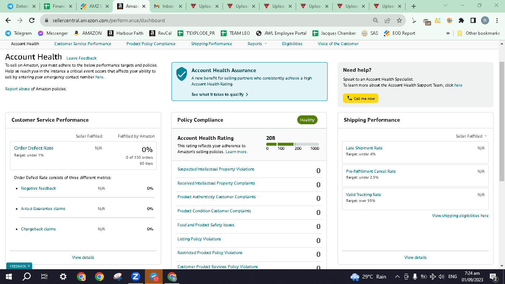Open Windows Settings from the taskbar
This screenshot has height=284, width=505.
coord(63,277)
